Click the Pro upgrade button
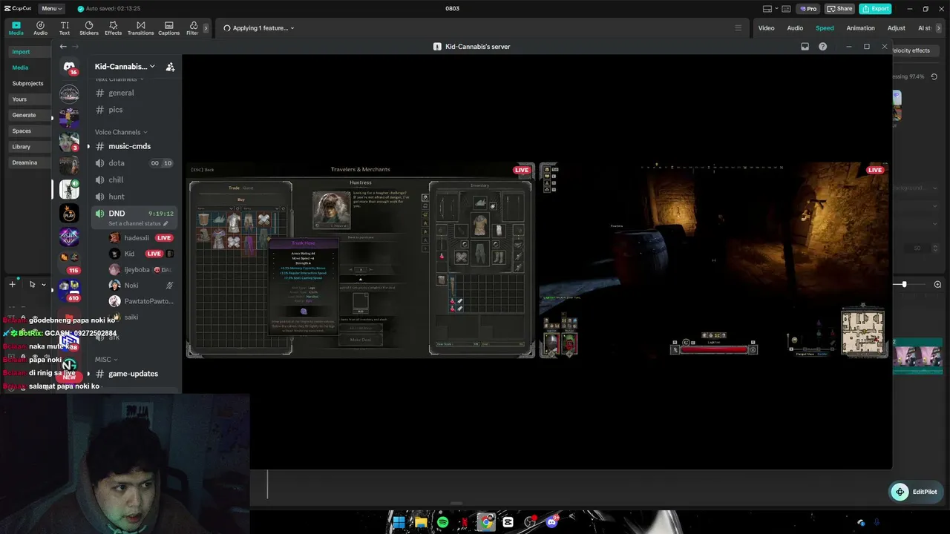The image size is (950, 534). pos(807,8)
